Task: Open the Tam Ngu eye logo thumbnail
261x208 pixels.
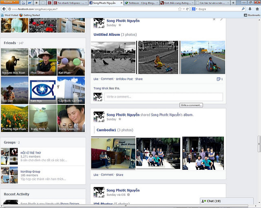Action: [x=43, y=90]
